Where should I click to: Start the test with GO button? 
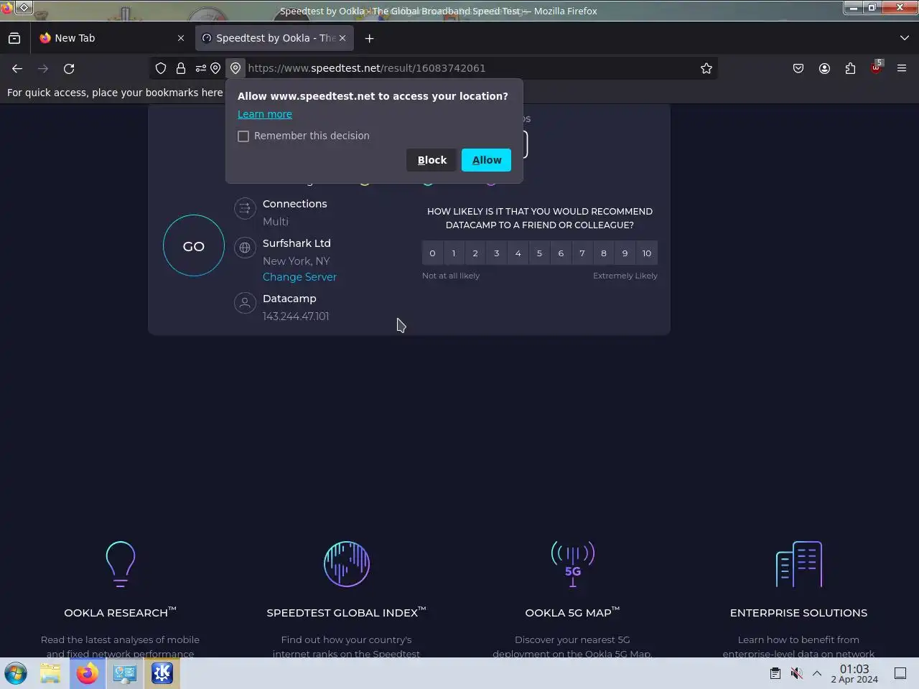pyautogui.click(x=194, y=245)
